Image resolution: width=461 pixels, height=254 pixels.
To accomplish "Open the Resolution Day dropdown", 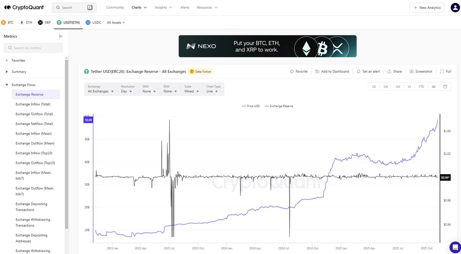I will coord(127,89).
